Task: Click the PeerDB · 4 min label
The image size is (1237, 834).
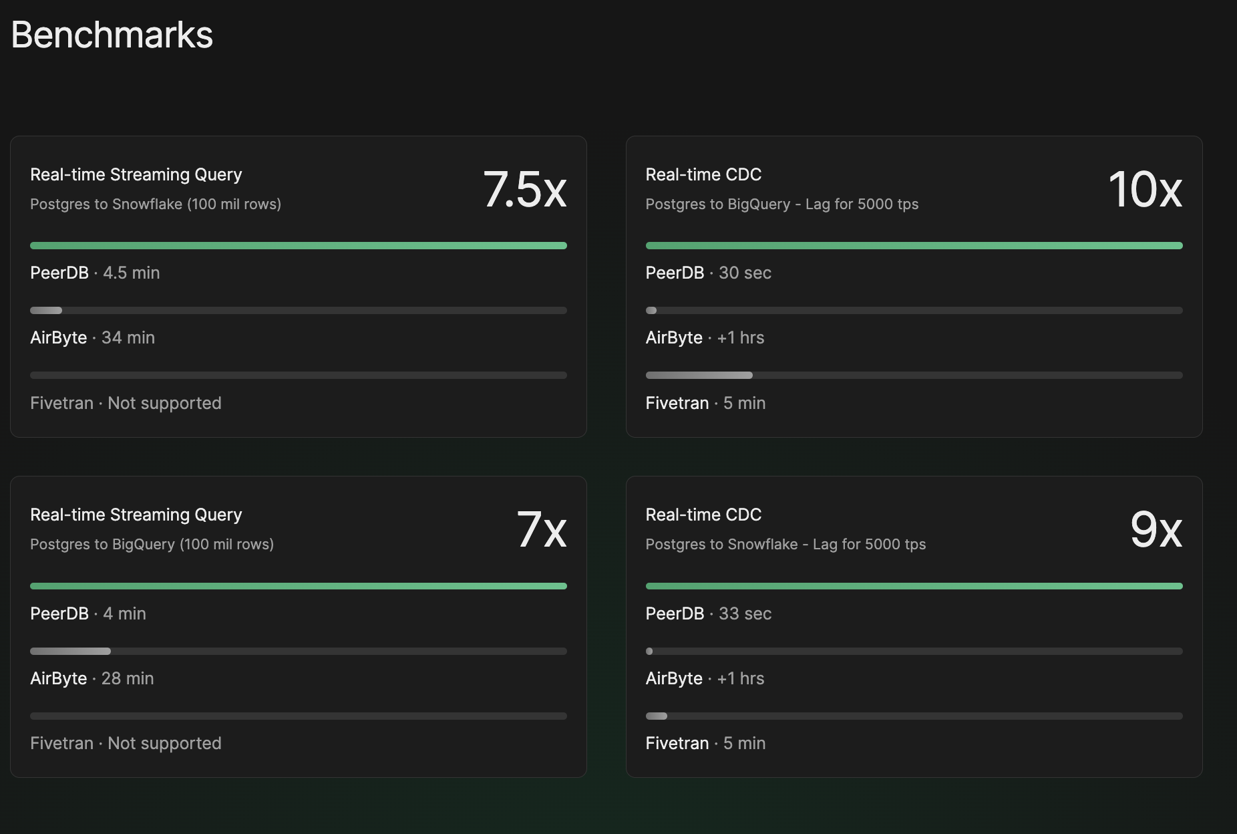Action: [x=88, y=613]
